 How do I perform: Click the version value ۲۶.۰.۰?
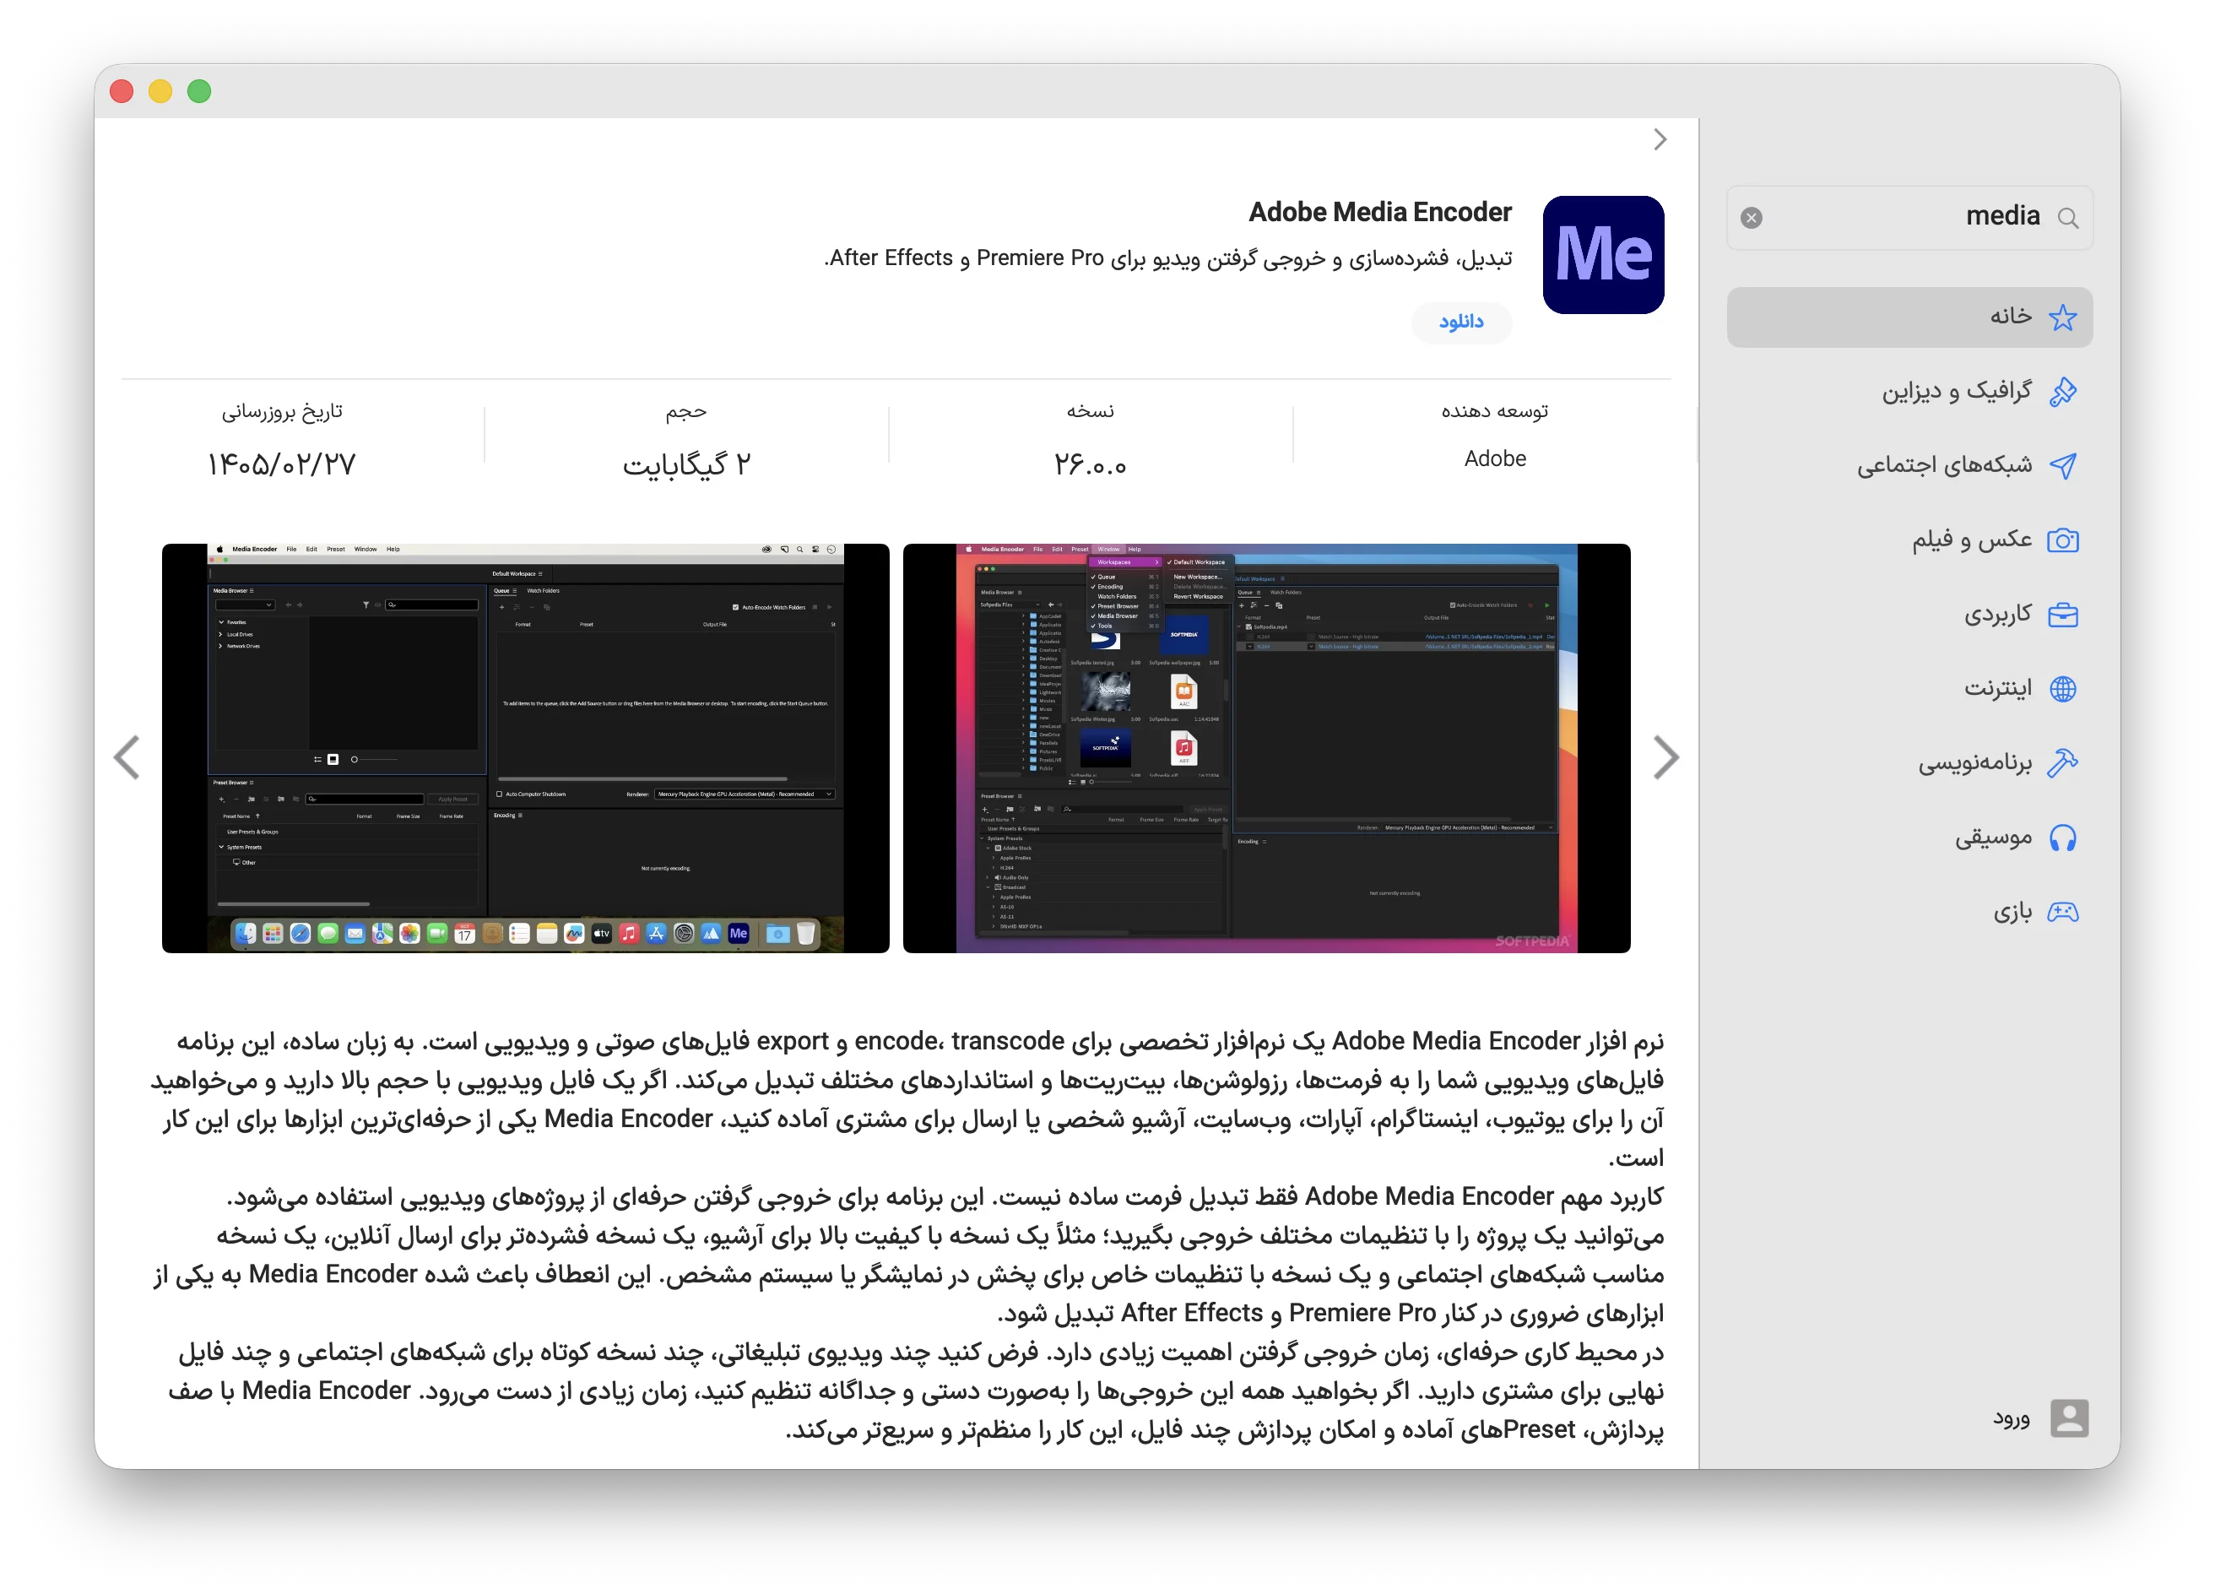click(1090, 465)
